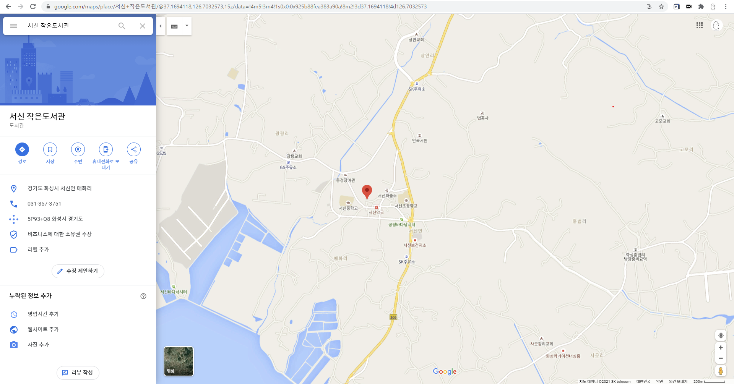
Task: Click the 공유 share icon
Action: (134, 149)
